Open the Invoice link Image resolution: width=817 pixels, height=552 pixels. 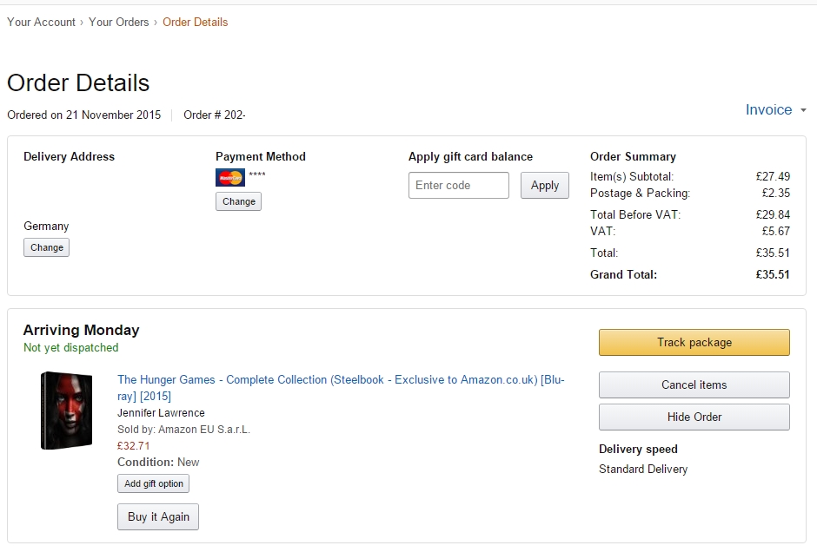pos(768,109)
